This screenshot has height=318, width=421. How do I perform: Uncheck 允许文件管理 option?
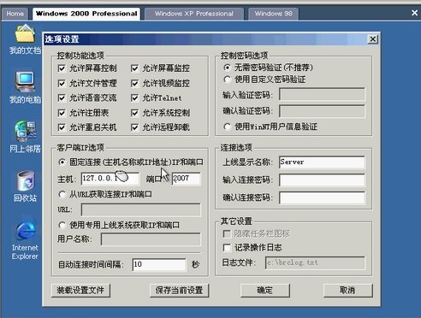pos(62,83)
